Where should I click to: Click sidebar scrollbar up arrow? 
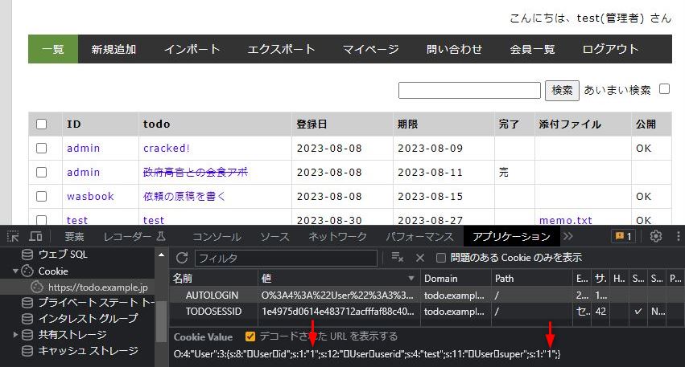pyautogui.click(x=161, y=255)
